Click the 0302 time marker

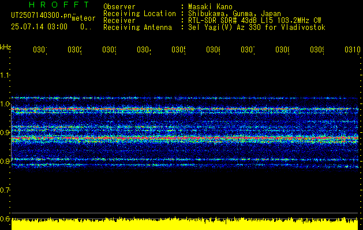coord(74,49)
